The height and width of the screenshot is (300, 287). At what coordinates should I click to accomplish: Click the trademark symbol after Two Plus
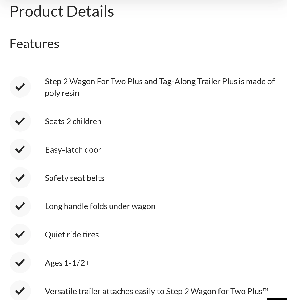[265, 289]
